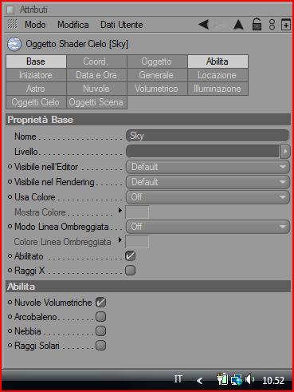Toggle the lock element padlock icon
This screenshot has width=294, height=392.
coord(257,25)
